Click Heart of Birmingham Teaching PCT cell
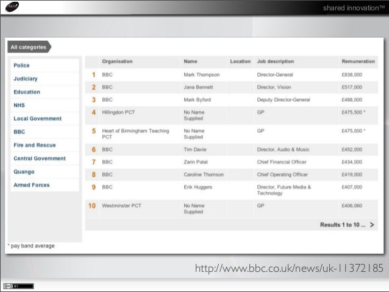The image size is (389, 292). (135, 134)
